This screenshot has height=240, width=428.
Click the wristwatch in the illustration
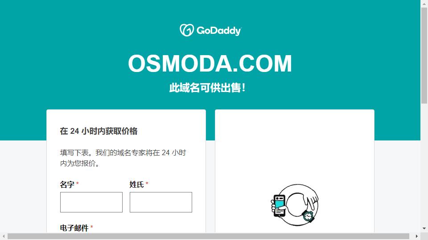click(308, 216)
